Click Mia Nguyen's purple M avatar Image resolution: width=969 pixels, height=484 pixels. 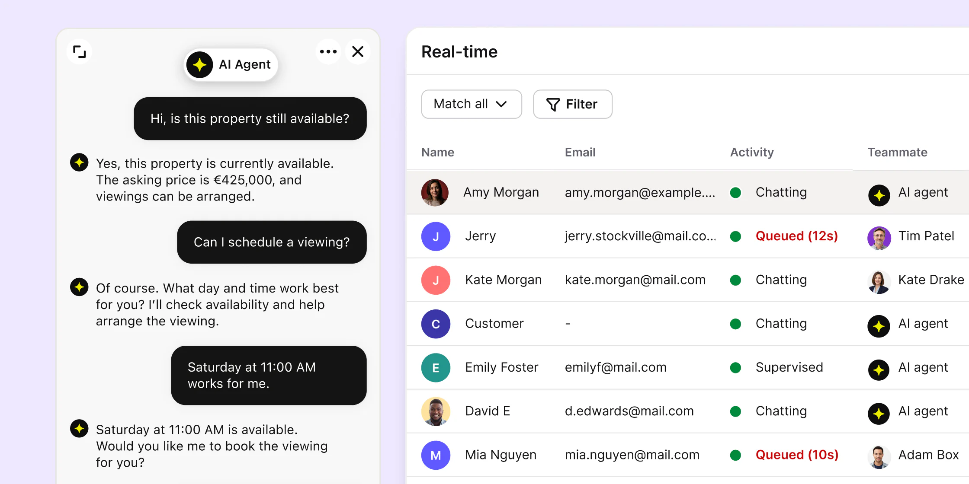[x=436, y=455]
